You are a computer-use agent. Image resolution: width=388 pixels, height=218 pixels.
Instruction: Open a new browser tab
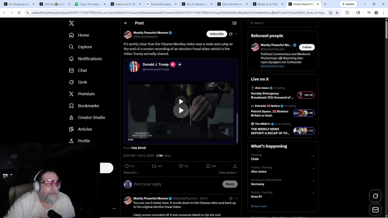tap(325, 4)
